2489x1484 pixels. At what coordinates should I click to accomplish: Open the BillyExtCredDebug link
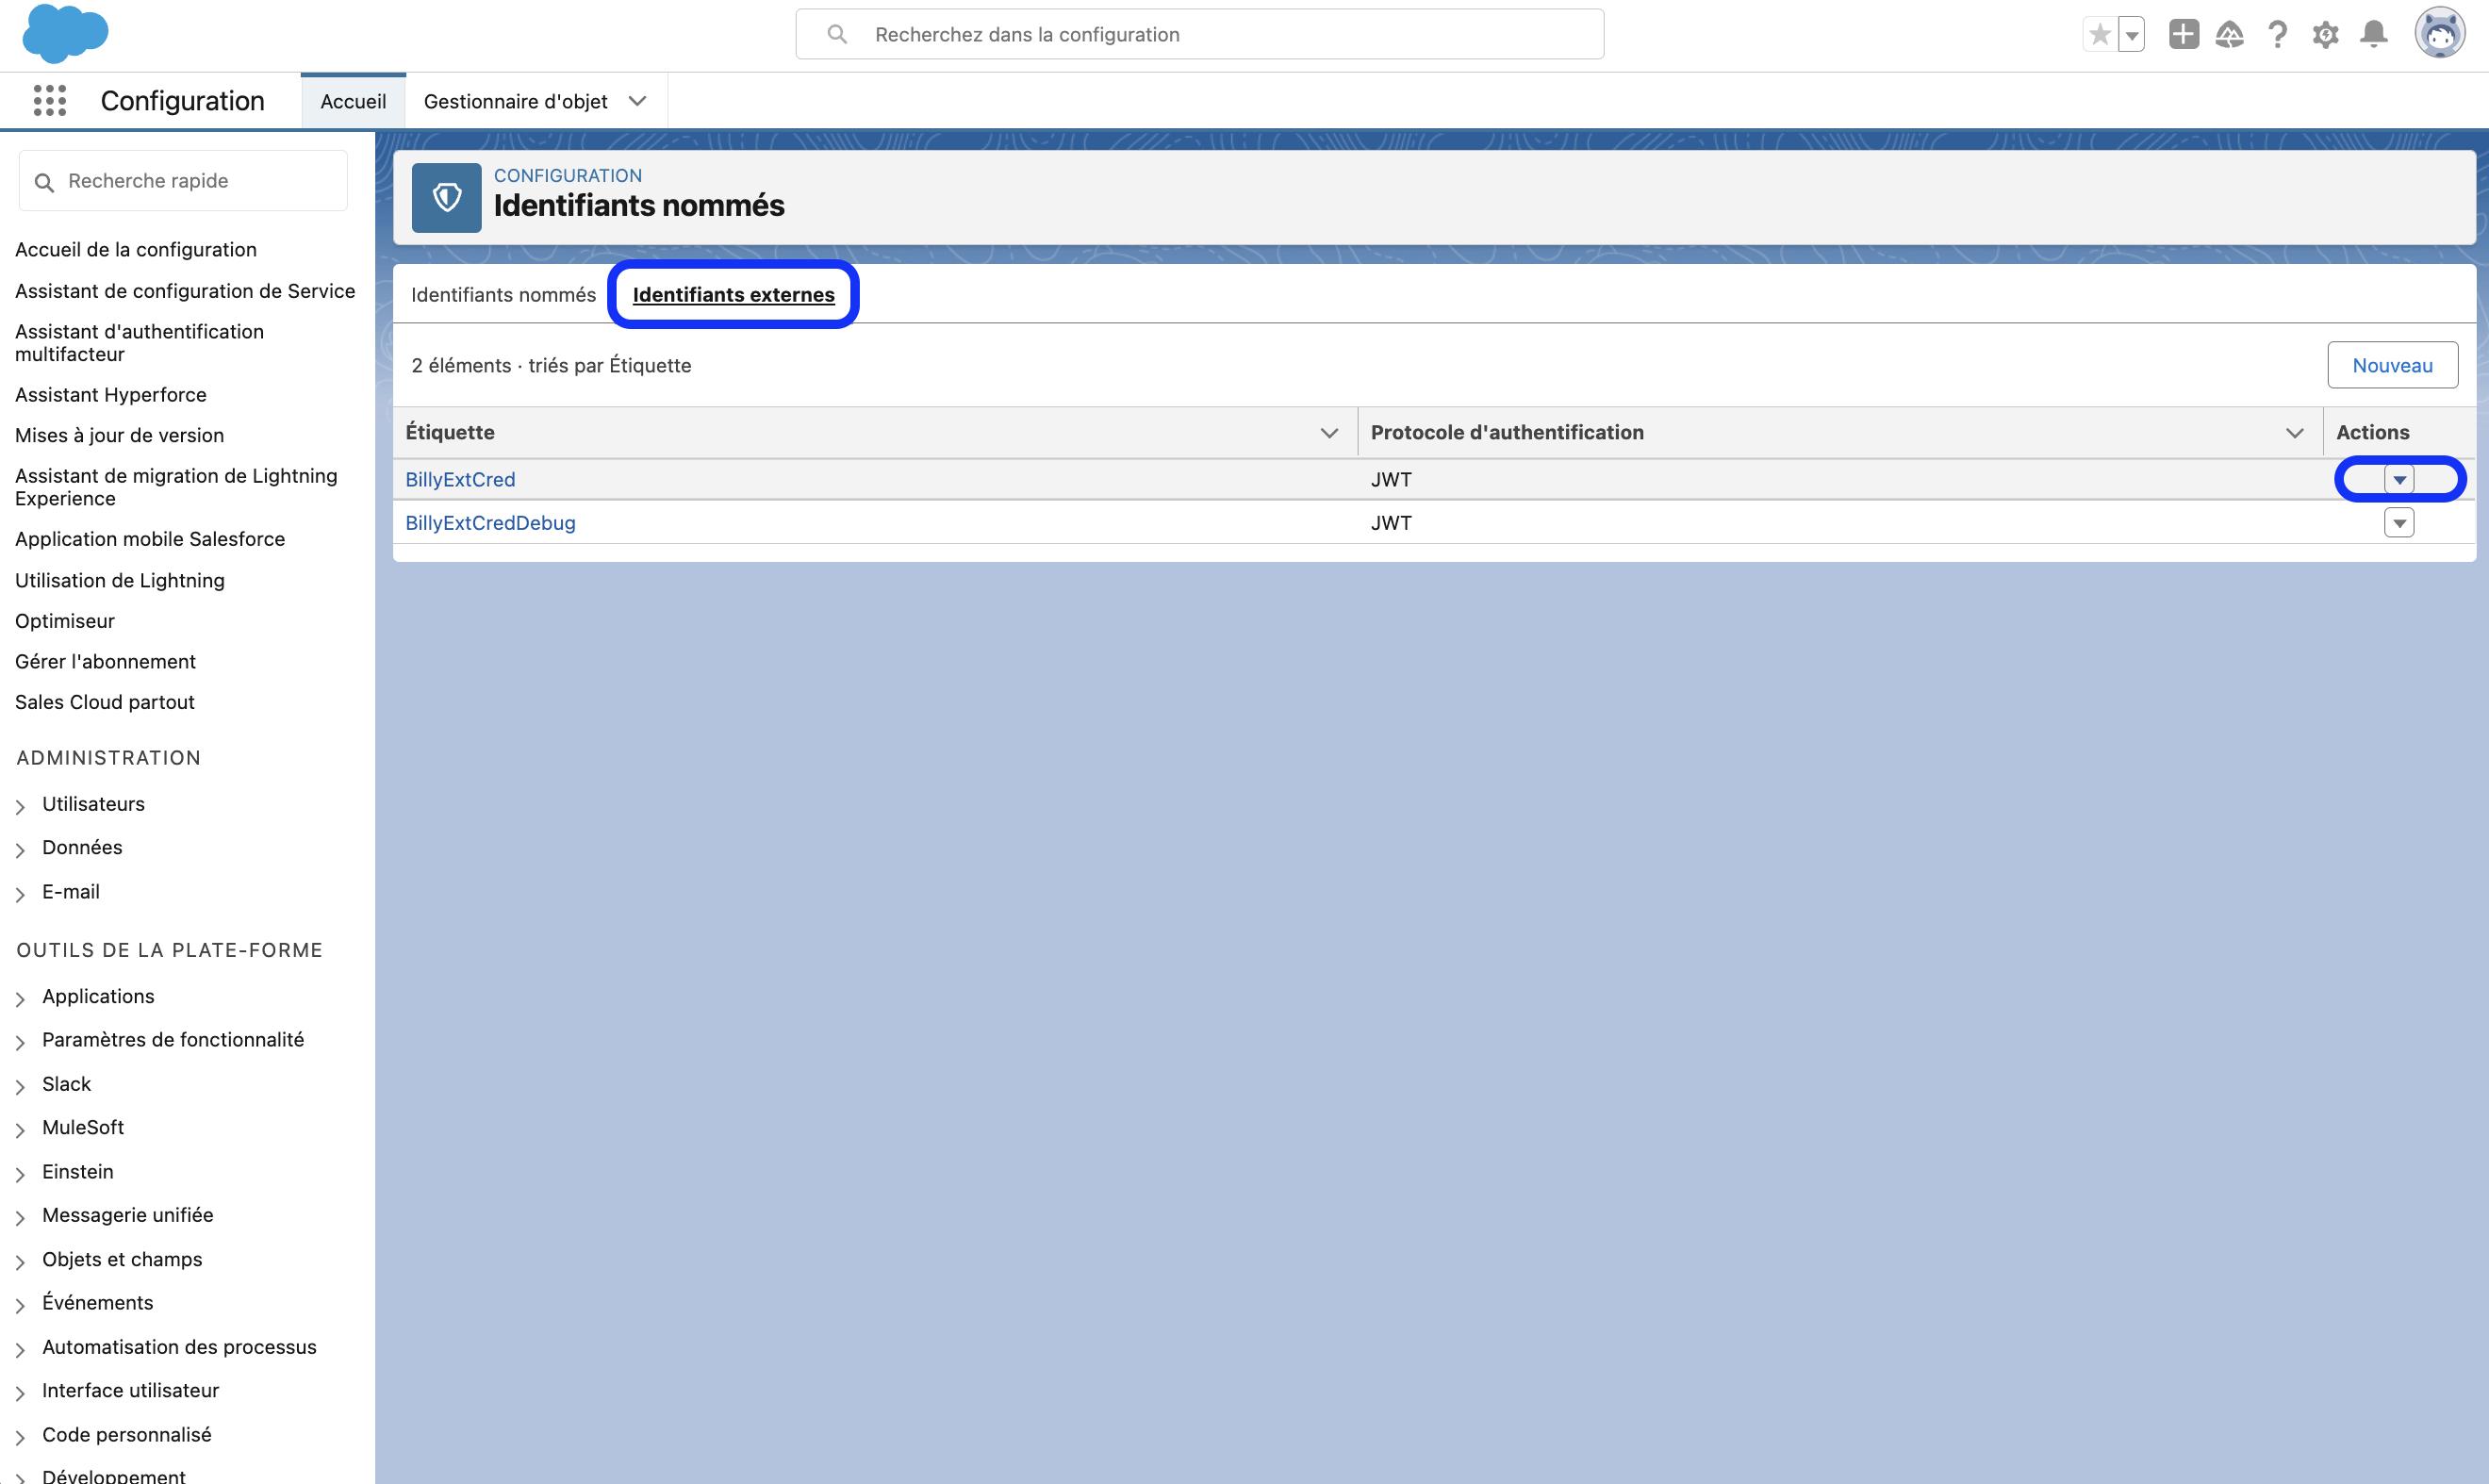click(x=491, y=523)
